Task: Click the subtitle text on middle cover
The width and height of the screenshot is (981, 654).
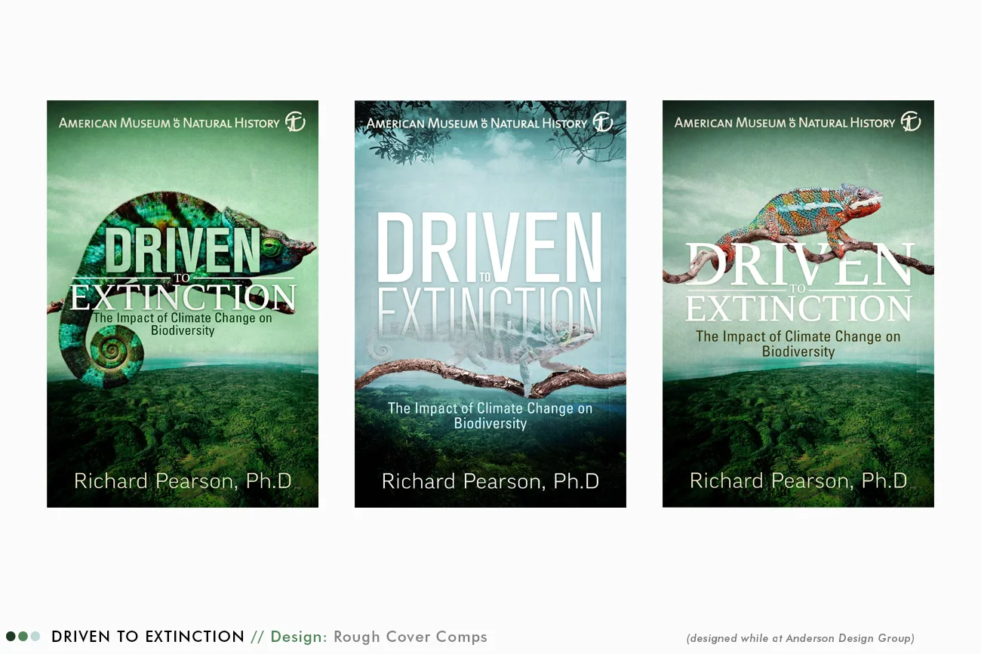Action: click(490, 416)
